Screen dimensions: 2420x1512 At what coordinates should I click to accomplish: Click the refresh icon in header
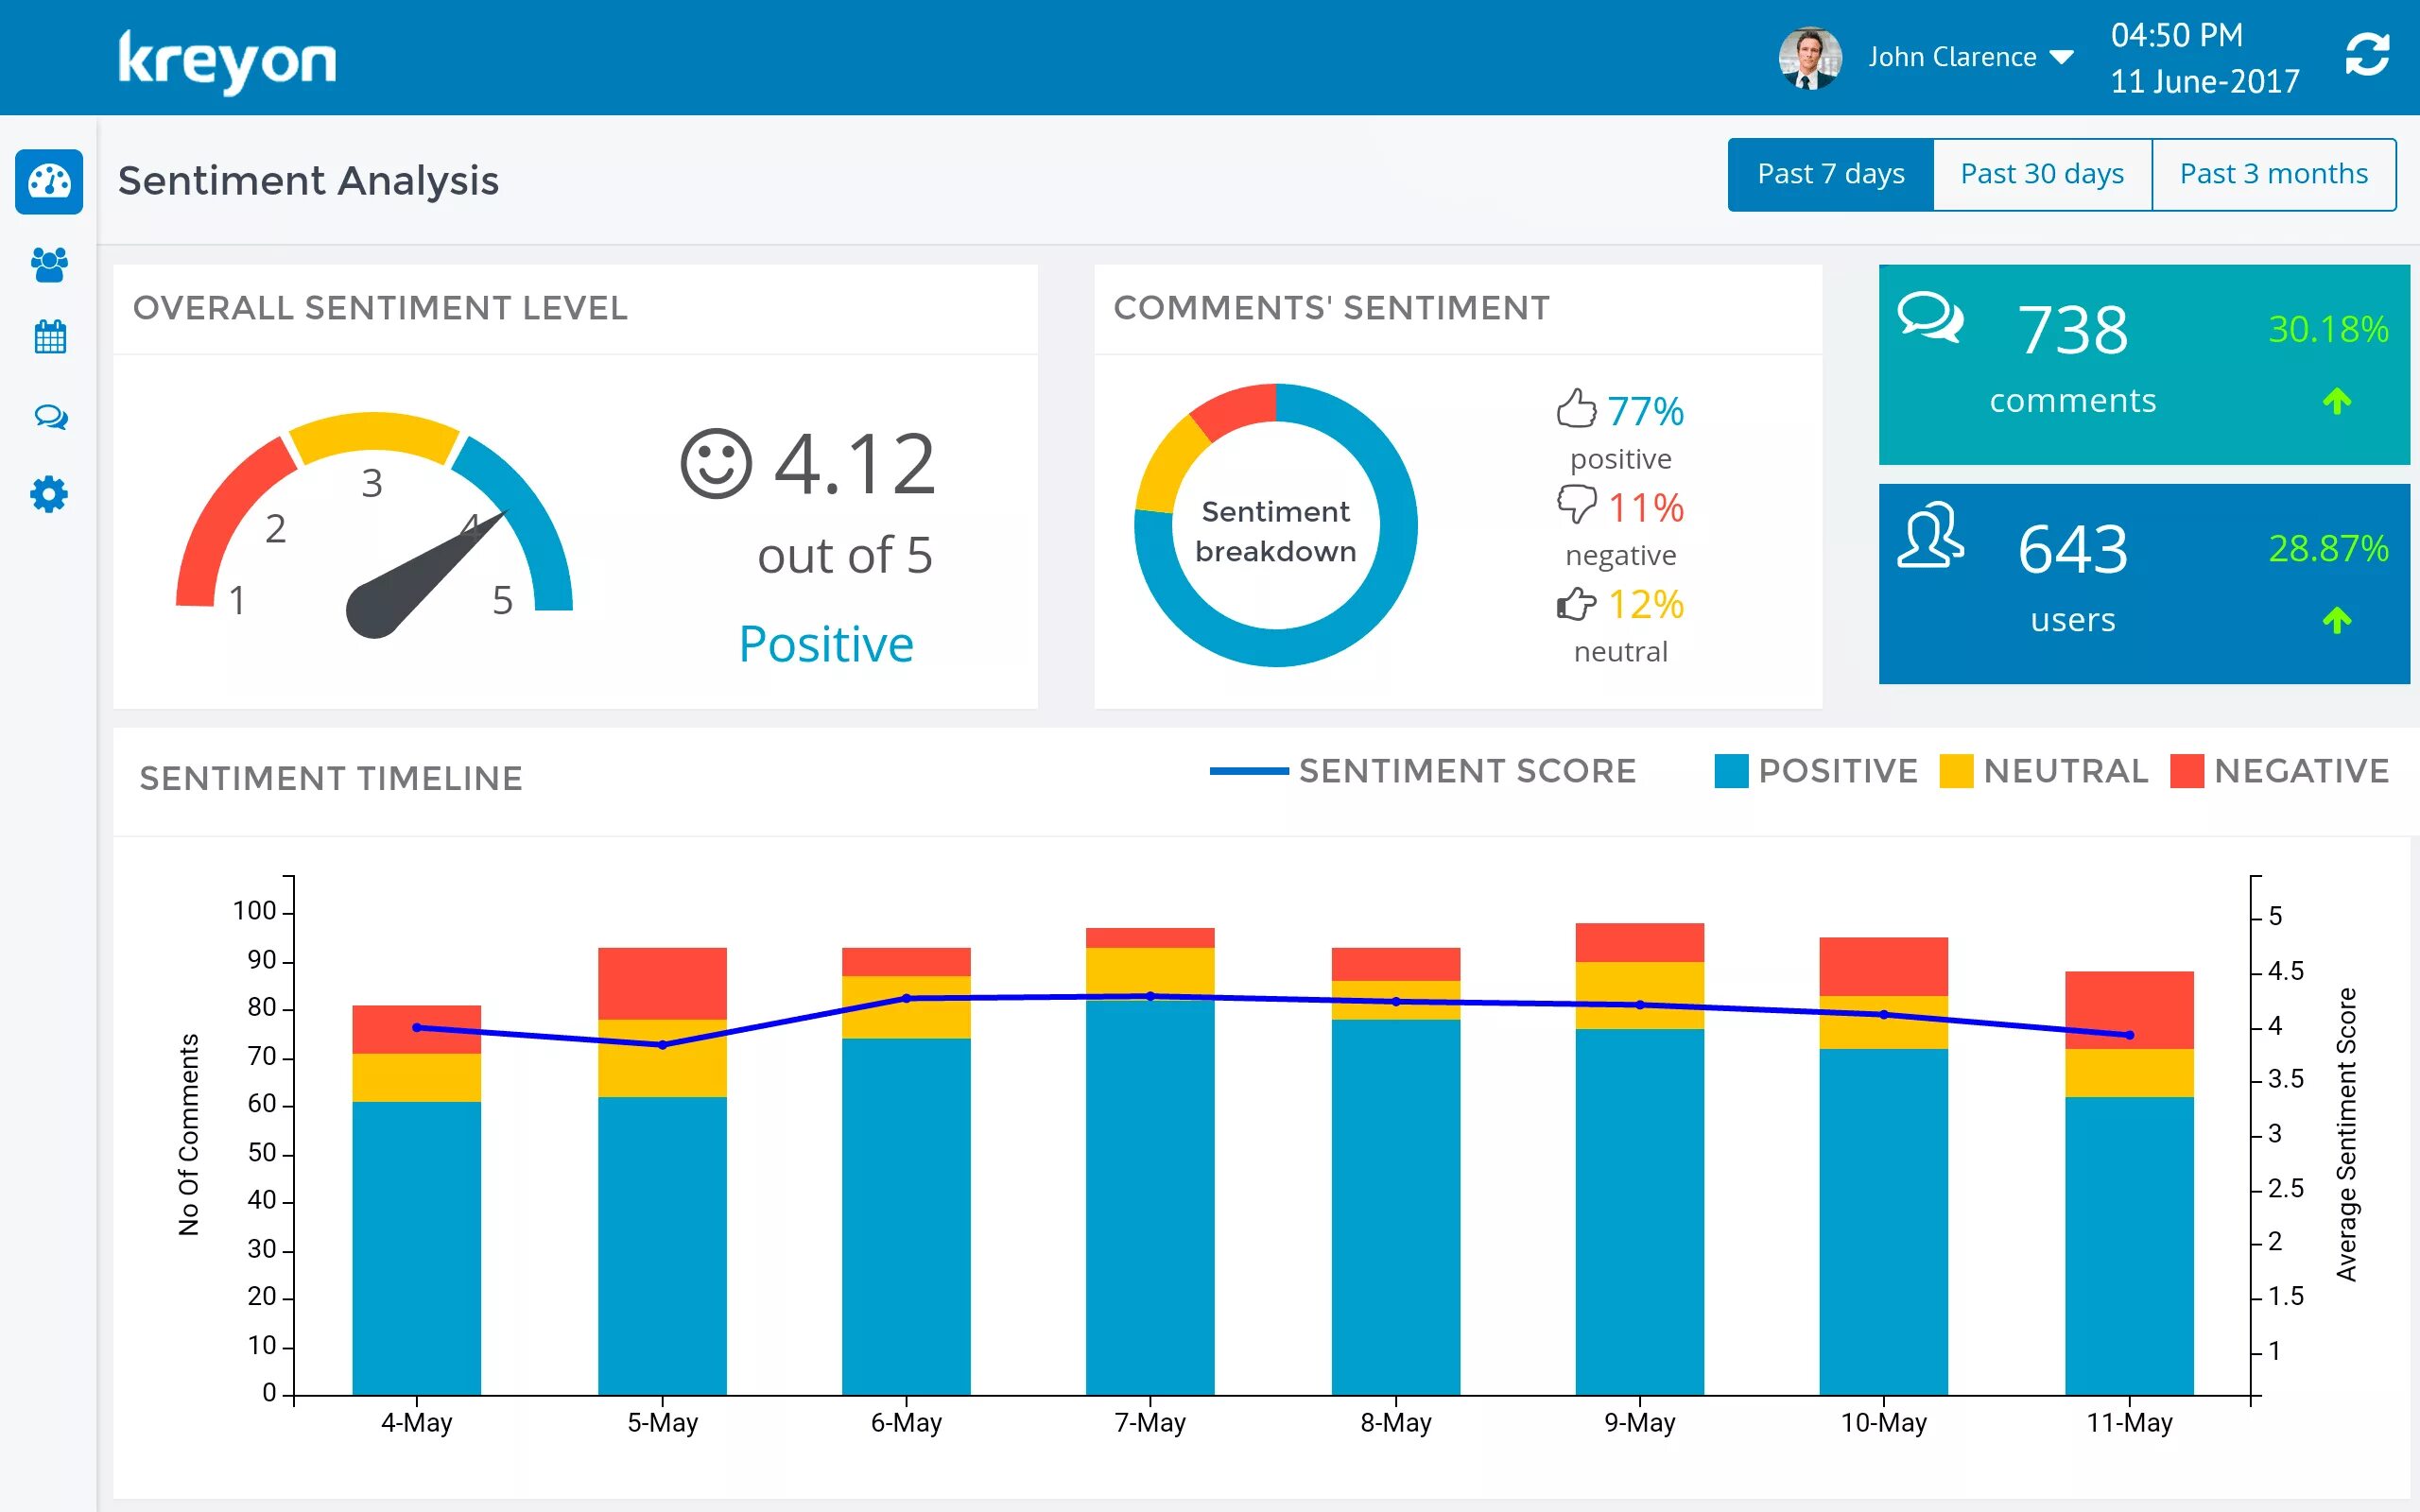pos(2366,56)
